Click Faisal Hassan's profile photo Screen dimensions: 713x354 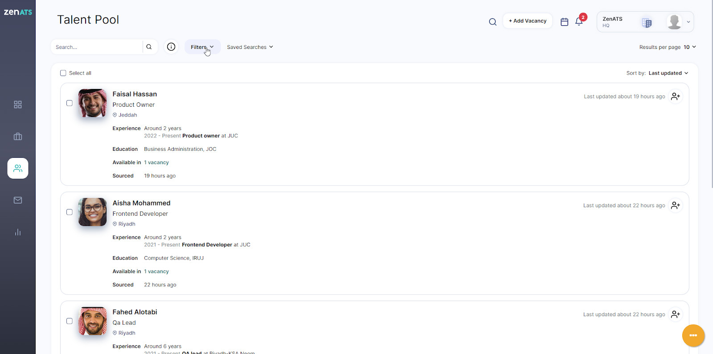(93, 103)
